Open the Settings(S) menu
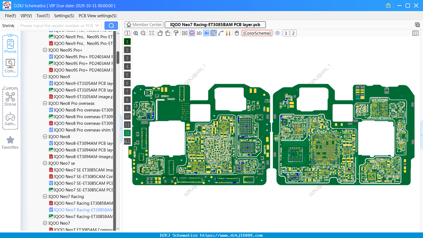Viewport: 423px width, 238px height. 64,16
